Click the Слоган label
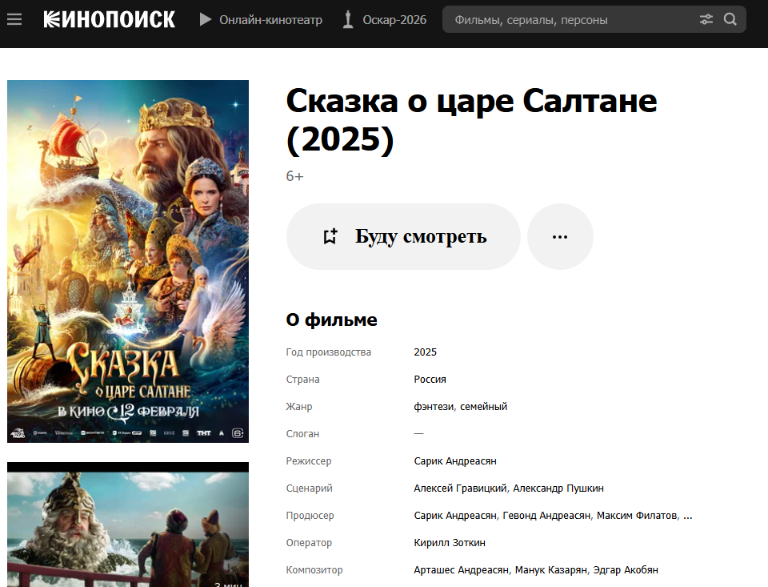Viewport: 768px width, 587px height. coord(302,433)
